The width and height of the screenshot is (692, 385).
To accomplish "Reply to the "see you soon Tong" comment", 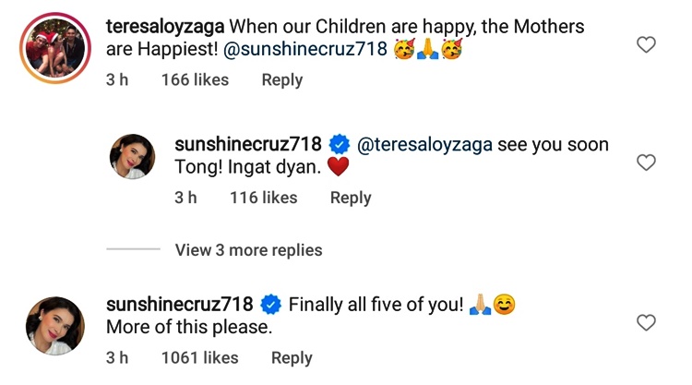I will [351, 198].
